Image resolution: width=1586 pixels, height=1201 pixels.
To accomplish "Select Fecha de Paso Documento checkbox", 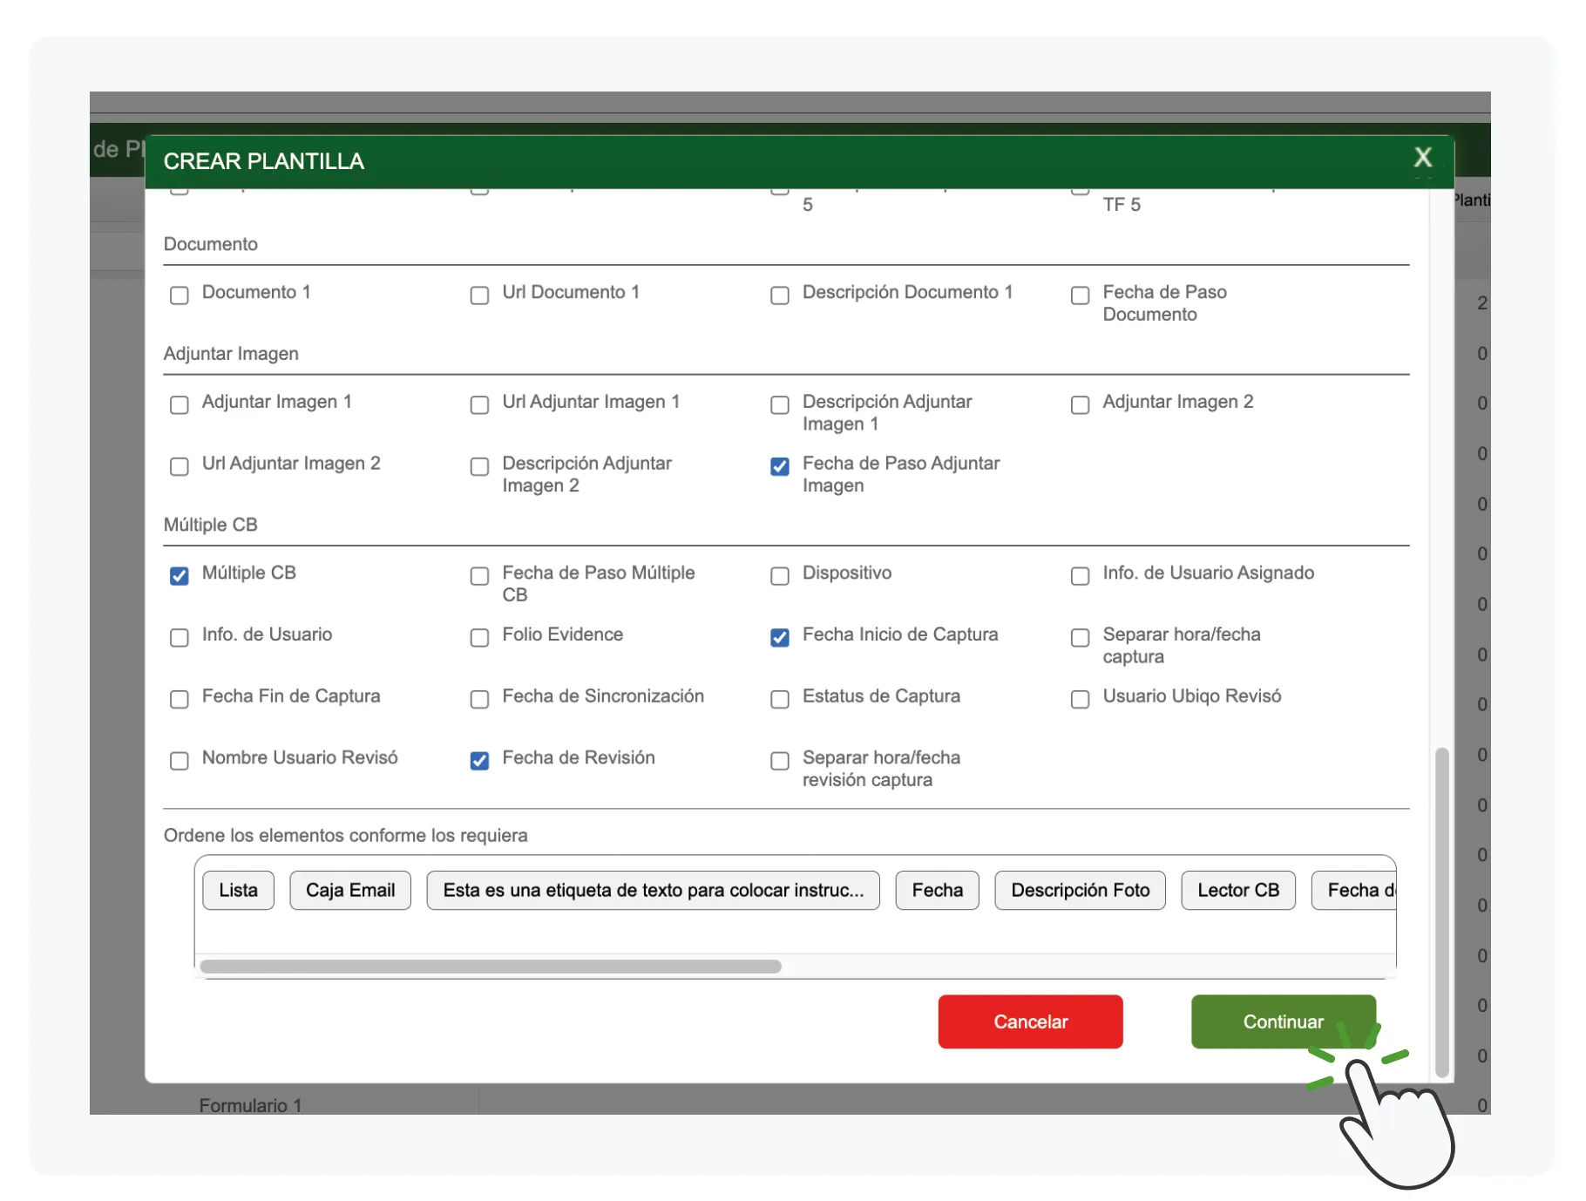I will (1080, 295).
